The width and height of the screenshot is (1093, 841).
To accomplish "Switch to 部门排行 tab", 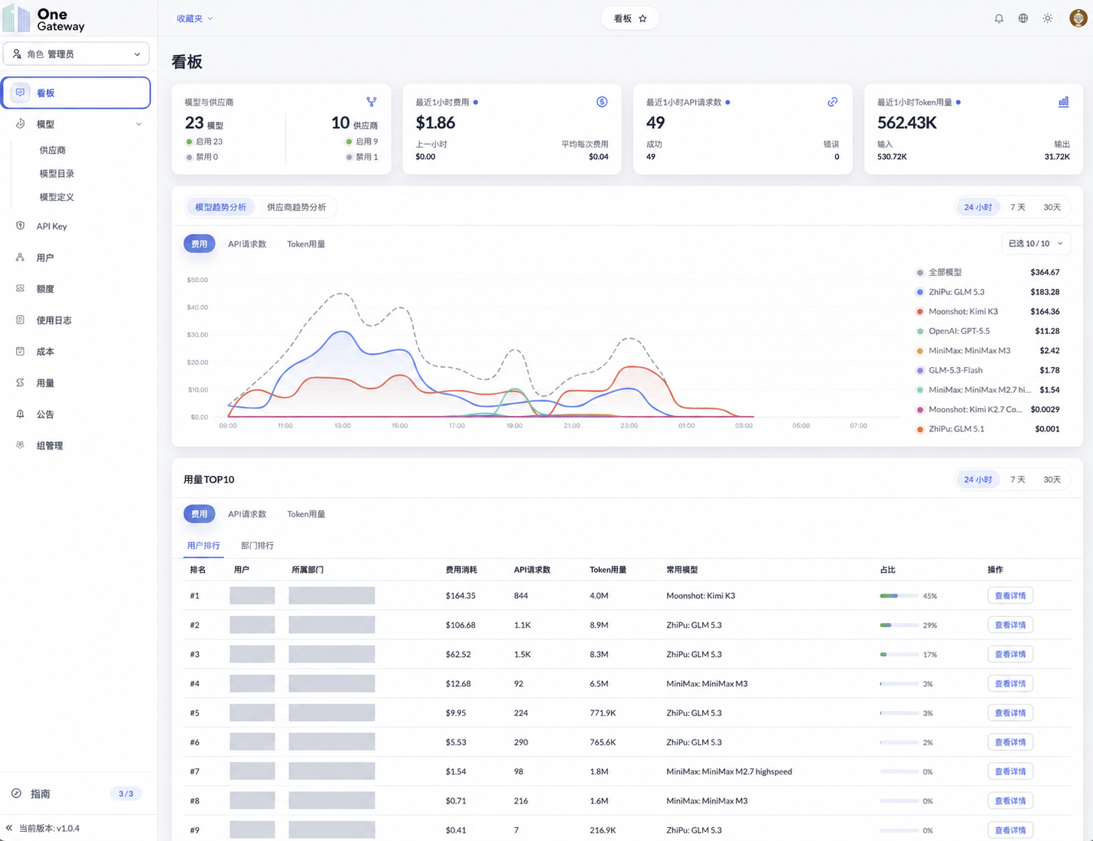I will click(257, 545).
